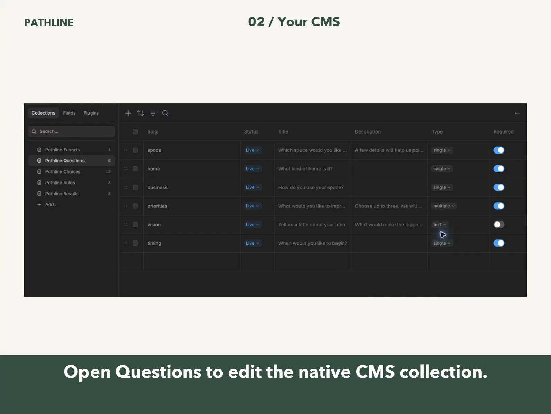The image size is (551, 414).
Task: Click the drag handle of vision row
Action: (126, 225)
